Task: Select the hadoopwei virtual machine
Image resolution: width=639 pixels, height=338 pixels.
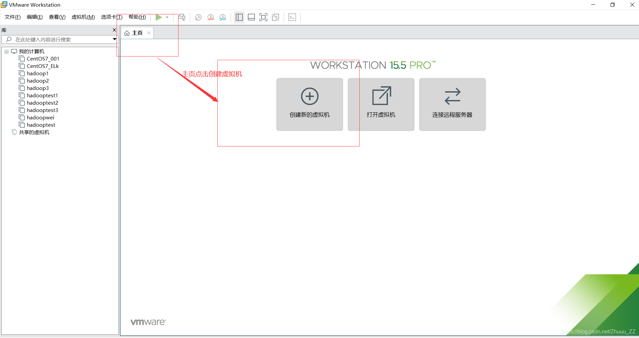Action: pyautogui.click(x=41, y=118)
